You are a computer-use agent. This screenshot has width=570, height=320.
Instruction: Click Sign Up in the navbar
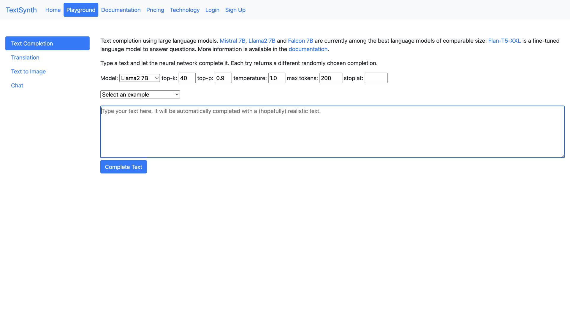[x=235, y=10]
